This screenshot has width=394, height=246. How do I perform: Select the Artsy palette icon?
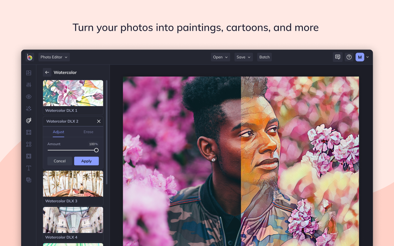(x=29, y=121)
